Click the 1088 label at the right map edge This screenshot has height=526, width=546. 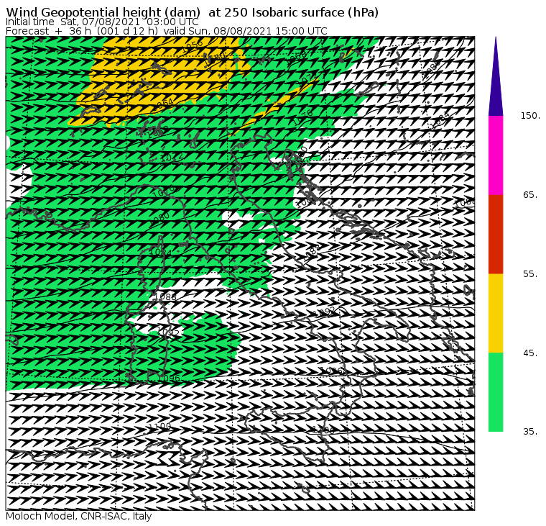pyautogui.click(x=465, y=203)
